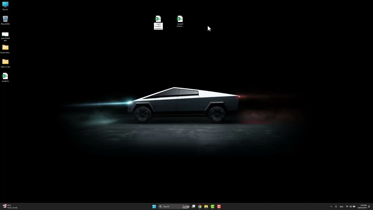Click the file name edit box under main location inventory

(158, 26)
